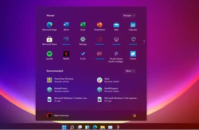Open Task View on taskbar
The image size is (199, 130).
[x=80, y=127]
